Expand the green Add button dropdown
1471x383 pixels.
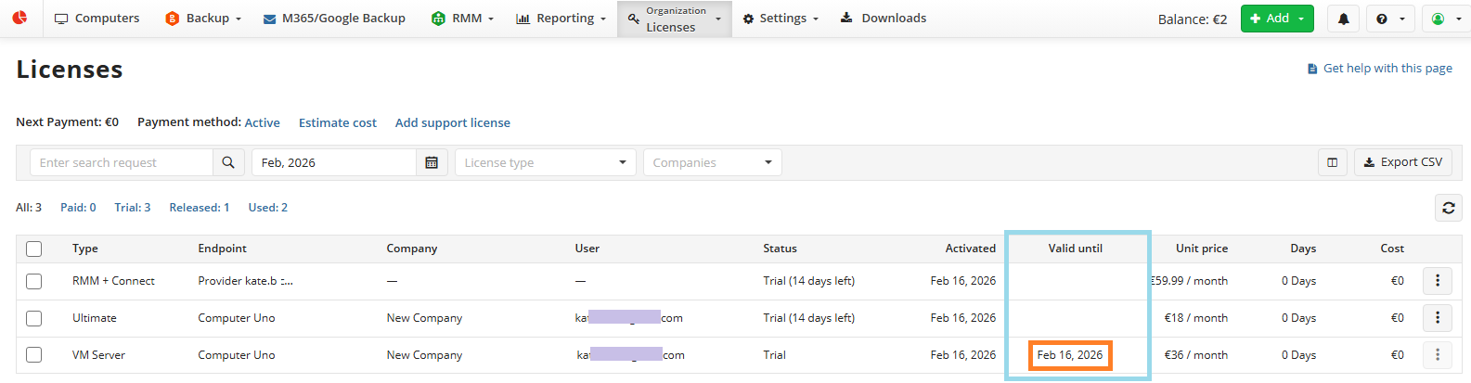pos(1301,19)
